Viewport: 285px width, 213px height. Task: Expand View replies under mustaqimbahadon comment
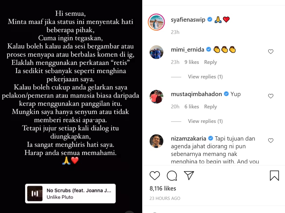[x=205, y=121]
